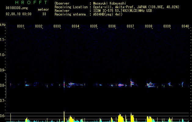Click the ICOM IC-575 receiver details
Image resolution: width=192 pixels, height=122 pixels.
(122, 11)
